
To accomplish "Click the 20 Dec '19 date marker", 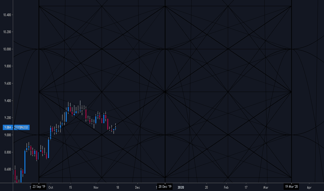I will [x=165, y=187].
